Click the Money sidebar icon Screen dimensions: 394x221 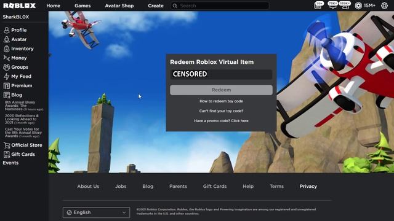7,58
